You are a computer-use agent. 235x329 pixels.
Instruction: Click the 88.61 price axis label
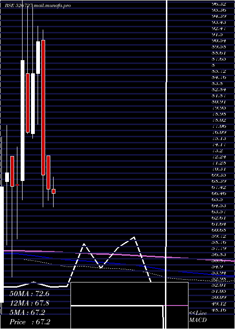click(219, 53)
